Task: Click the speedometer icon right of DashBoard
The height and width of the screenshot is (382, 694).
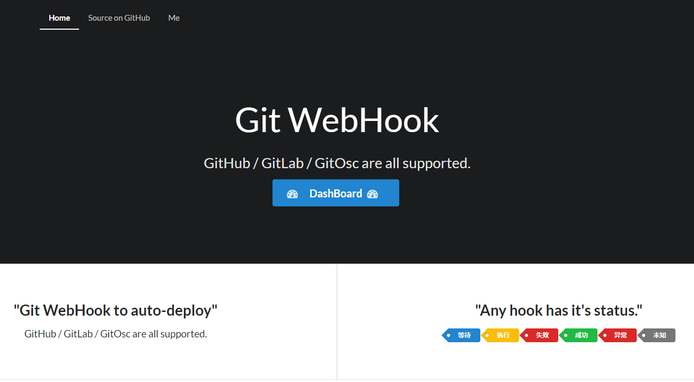Action: (372, 193)
